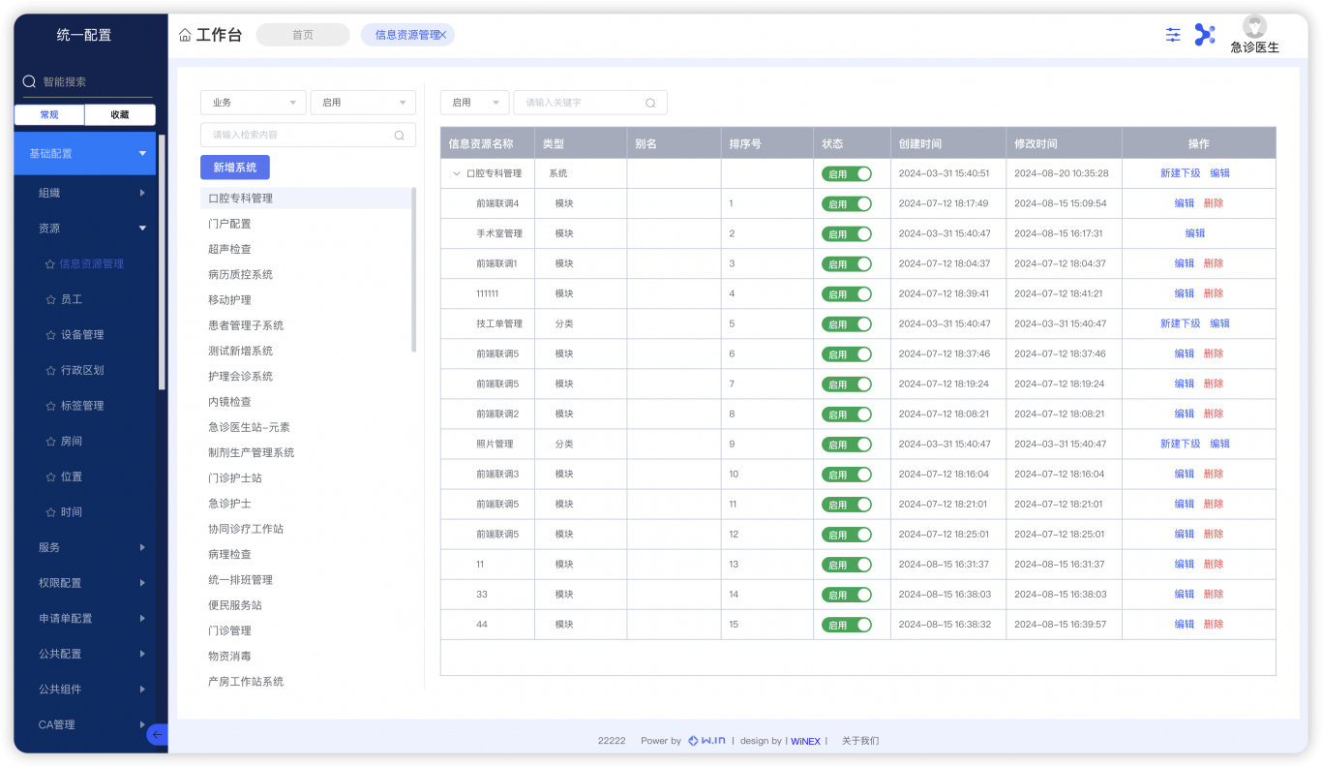Click search icon in 请输入关键字 field
Image resolution: width=1322 pixels, height=767 pixels.
[x=650, y=103]
